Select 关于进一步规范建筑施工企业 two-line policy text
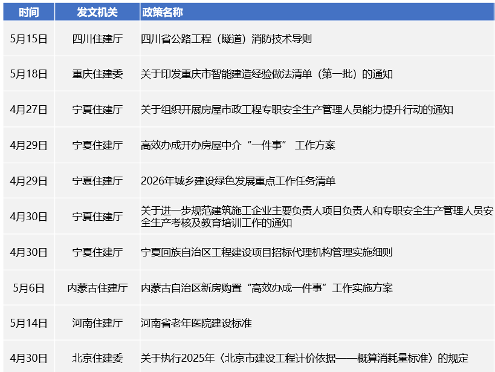Viewport: 495px width, 372px height. pyautogui.click(x=317, y=217)
